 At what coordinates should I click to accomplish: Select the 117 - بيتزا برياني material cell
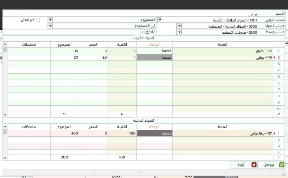tap(223, 133)
